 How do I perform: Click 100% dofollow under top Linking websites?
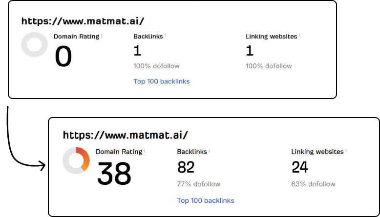click(x=269, y=66)
